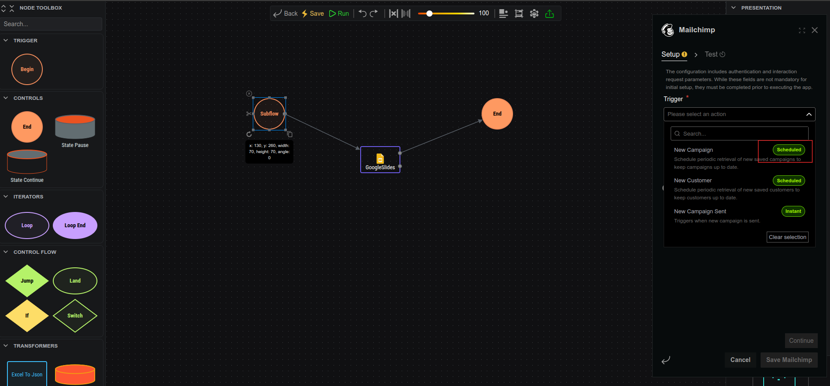
Task: Collapse the PRESENTATION panel chevron
Action: pyautogui.click(x=734, y=7)
